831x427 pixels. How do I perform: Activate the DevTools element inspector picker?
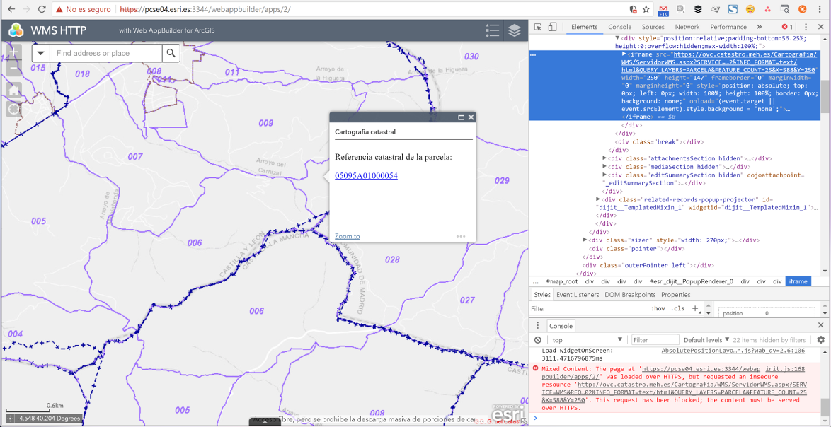point(538,27)
